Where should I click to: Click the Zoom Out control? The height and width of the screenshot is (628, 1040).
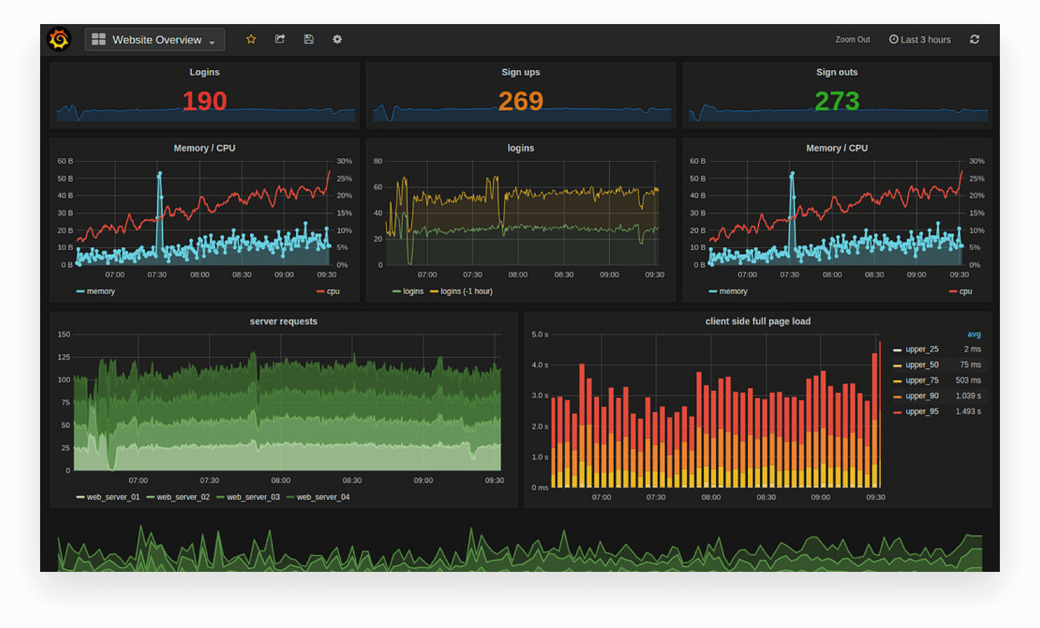pyautogui.click(x=852, y=39)
